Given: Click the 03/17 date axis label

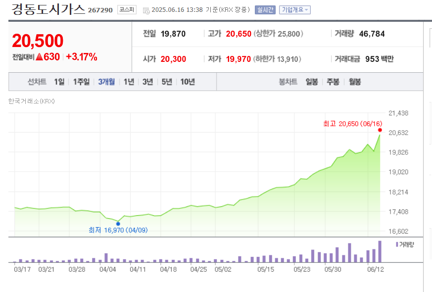Looking at the screenshot, I should (x=22, y=269).
